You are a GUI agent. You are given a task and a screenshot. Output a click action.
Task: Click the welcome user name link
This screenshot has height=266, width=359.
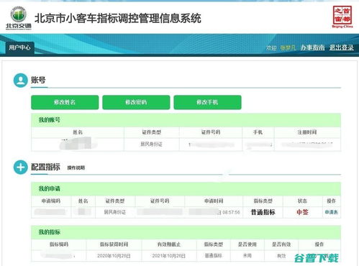[x=288, y=47]
